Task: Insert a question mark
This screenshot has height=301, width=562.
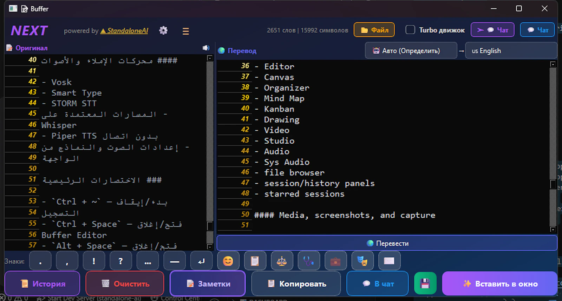Action: (x=120, y=261)
